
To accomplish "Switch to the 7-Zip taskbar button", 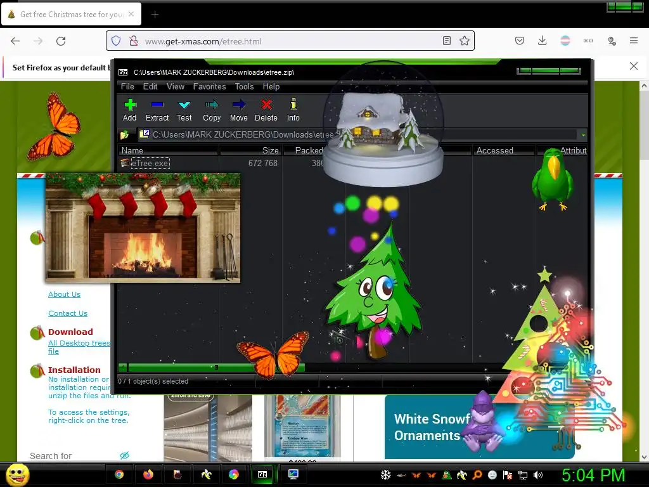I will coord(262,474).
